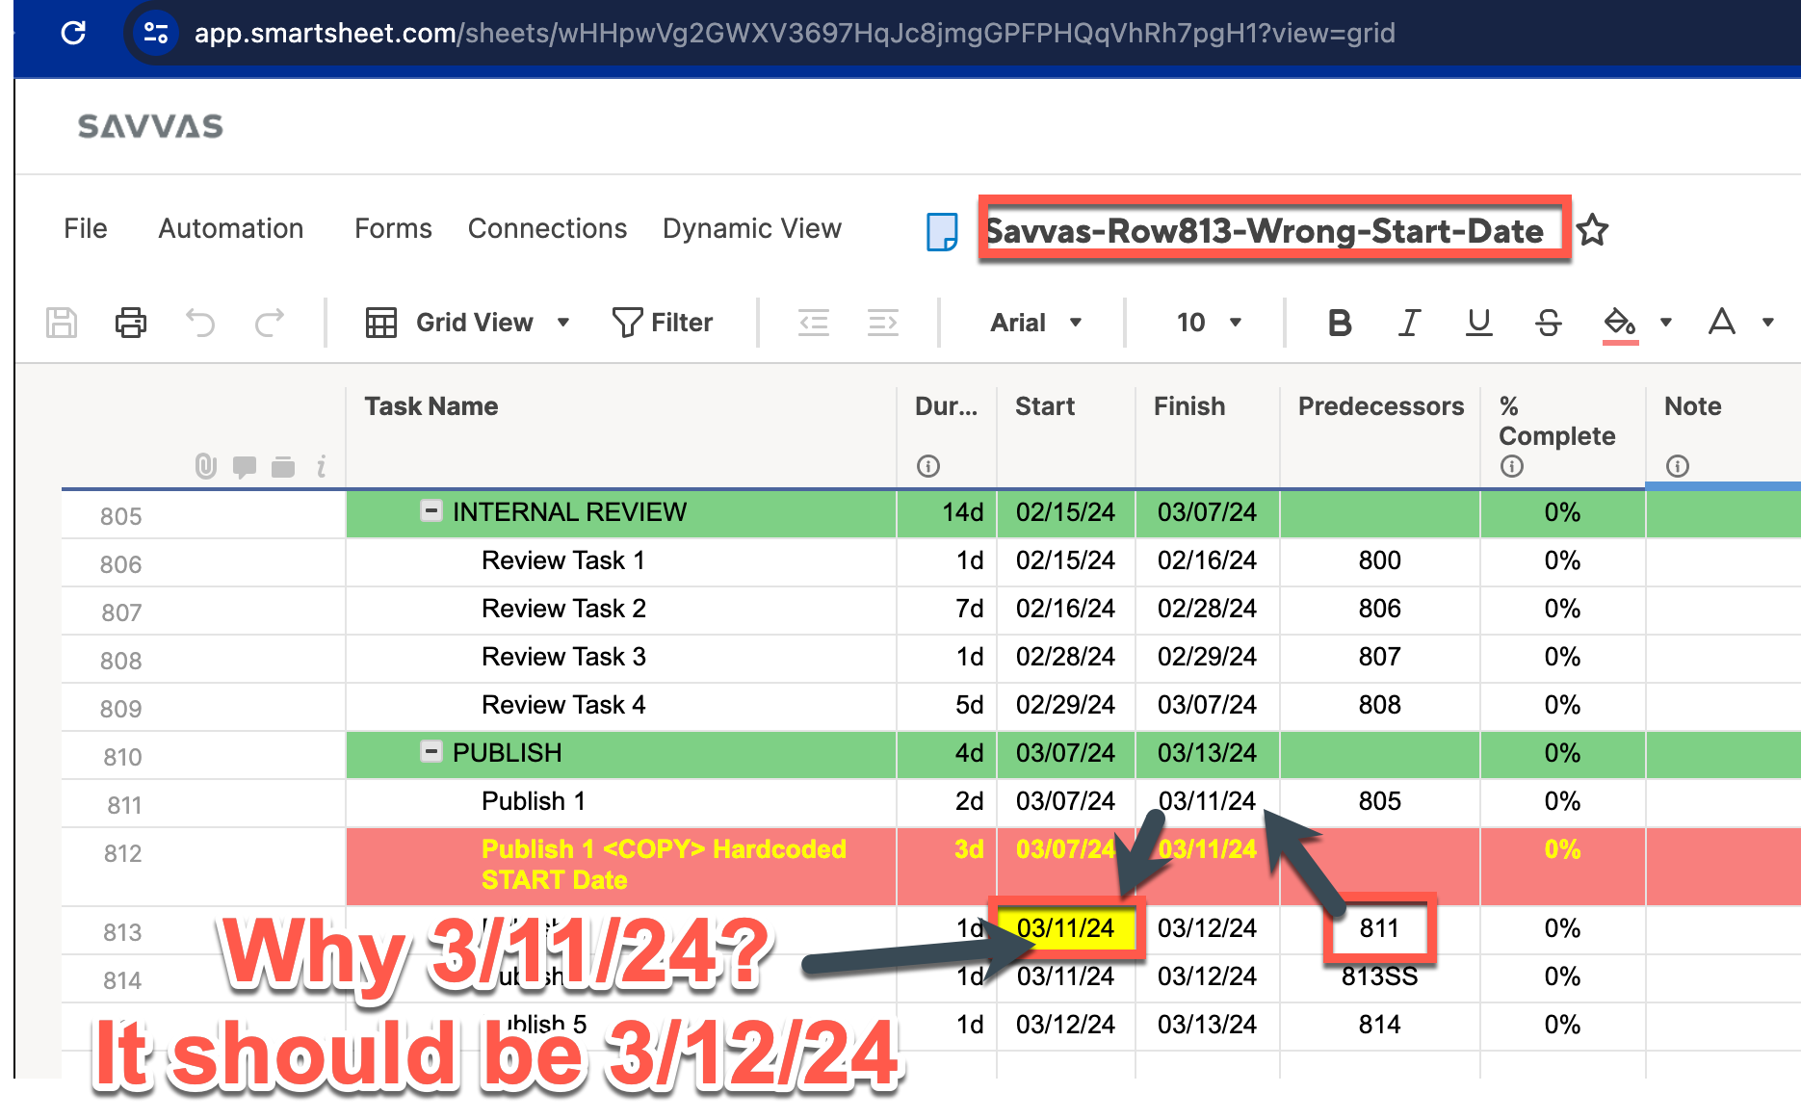
Task: Select the 813SS predecessor cell
Action: [1380, 977]
